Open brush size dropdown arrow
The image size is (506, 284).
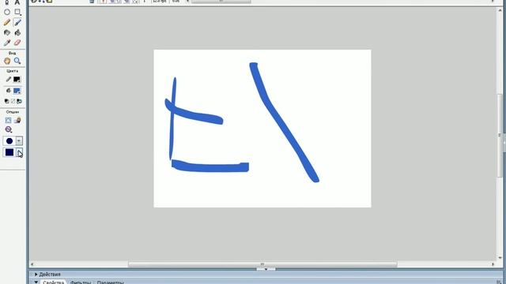click(x=19, y=141)
